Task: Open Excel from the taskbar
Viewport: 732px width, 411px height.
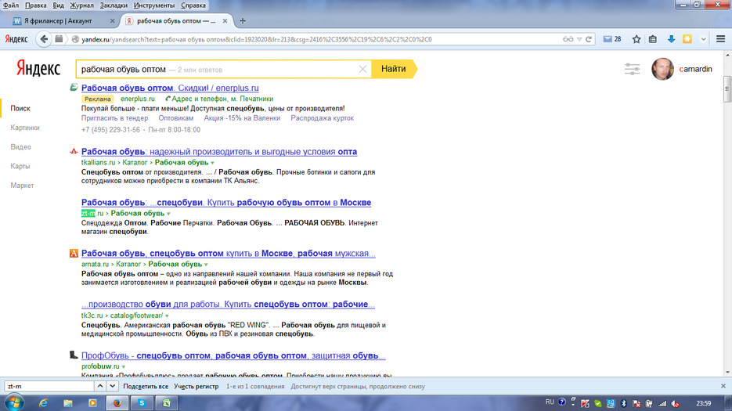Action: [166, 402]
